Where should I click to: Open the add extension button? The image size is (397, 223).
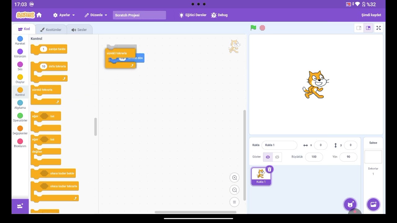pyautogui.click(x=20, y=206)
